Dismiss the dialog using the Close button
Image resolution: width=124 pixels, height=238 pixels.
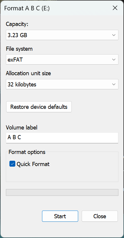point(100,216)
